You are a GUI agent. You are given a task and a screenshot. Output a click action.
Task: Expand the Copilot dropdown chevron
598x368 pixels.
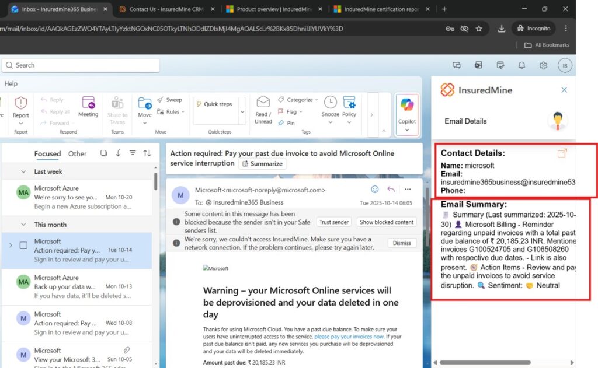pyautogui.click(x=406, y=130)
